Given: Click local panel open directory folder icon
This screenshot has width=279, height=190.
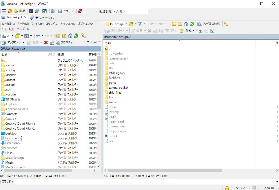Looking at the screenshot, I should pos(18,36).
